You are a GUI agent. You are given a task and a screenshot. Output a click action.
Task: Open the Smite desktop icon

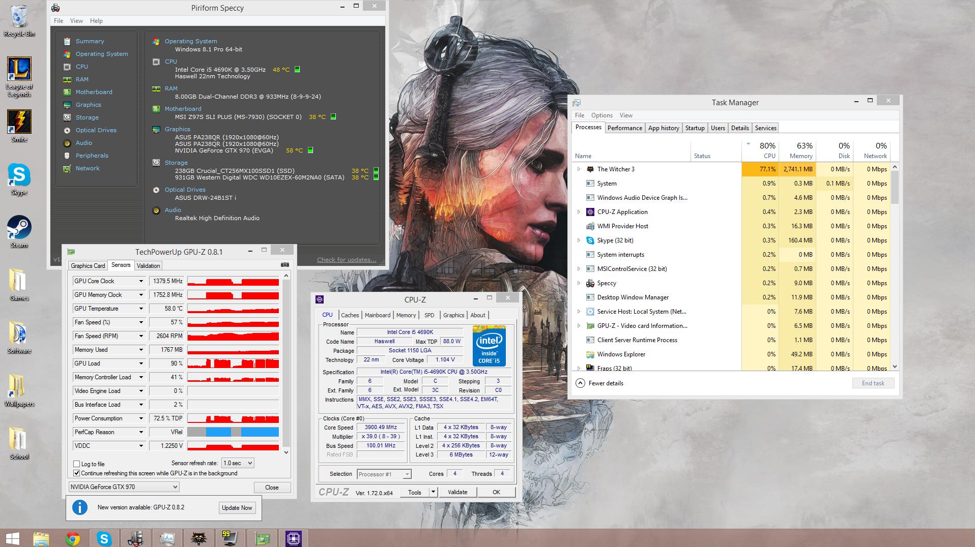(x=19, y=126)
